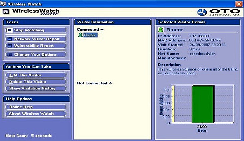Click the stop square icon in Stop Watching
Screen dimensions: 244x141
pos(10,30)
